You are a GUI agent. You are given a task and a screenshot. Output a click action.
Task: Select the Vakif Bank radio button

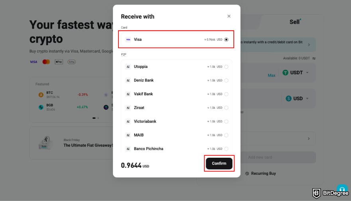(x=226, y=94)
